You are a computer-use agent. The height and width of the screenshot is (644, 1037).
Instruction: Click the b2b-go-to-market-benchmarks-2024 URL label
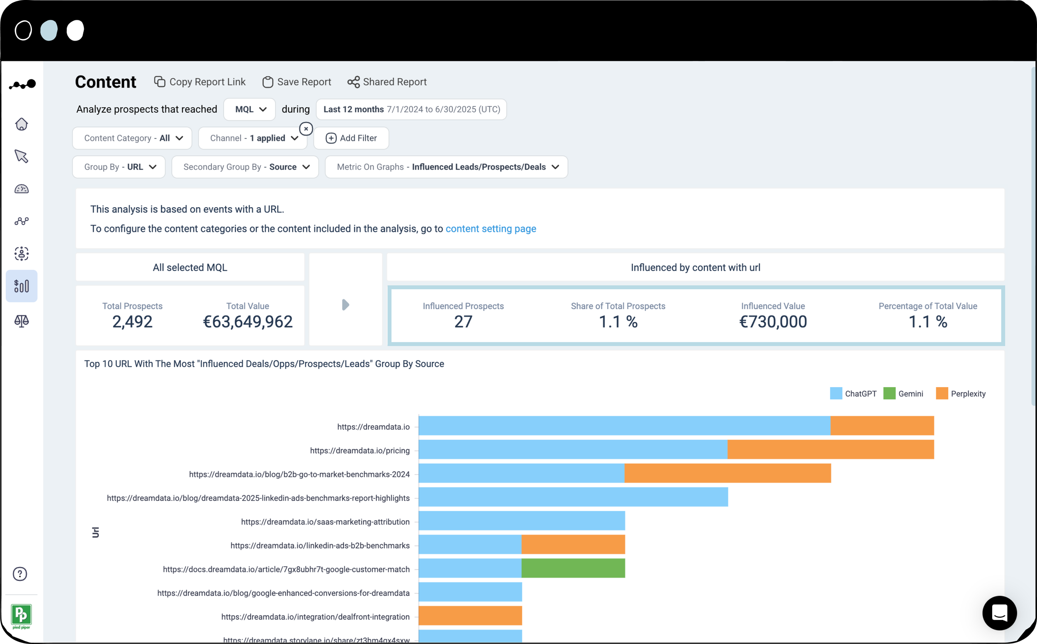click(299, 475)
